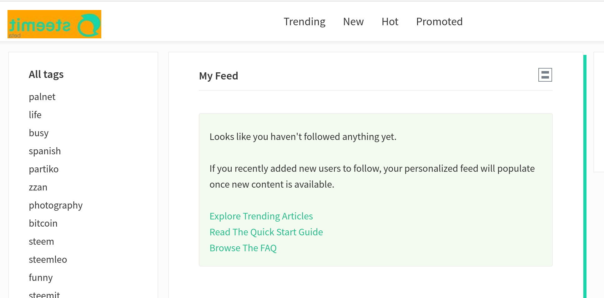The height and width of the screenshot is (298, 604).
Task: Choose the busy tag
Action: click(x=38, y=133)
